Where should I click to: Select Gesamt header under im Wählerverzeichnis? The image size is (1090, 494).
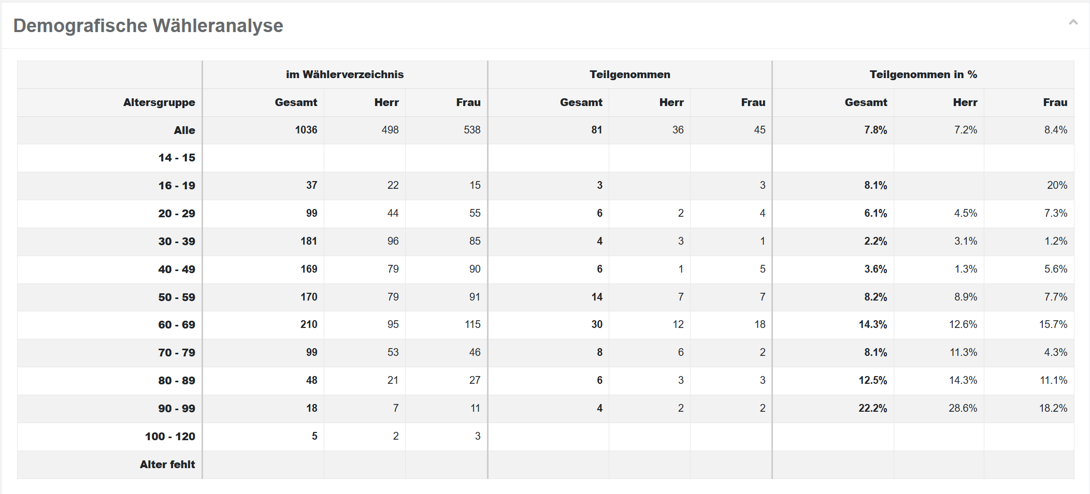tap(296, 102)
